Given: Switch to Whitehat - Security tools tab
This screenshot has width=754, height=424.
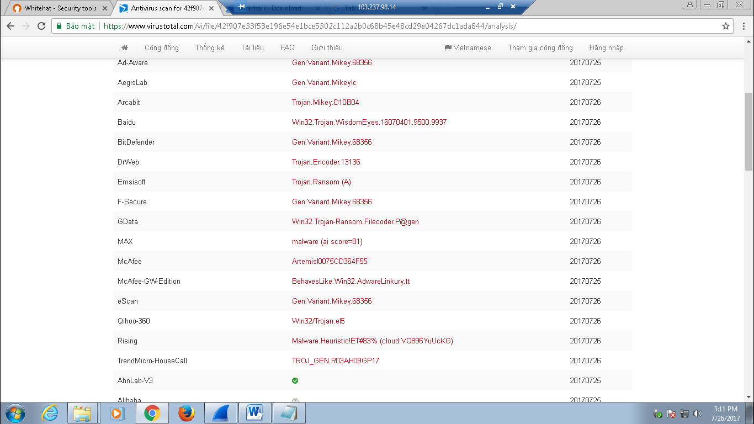Looking at the screenshot, I should click(x=60, y=8).
